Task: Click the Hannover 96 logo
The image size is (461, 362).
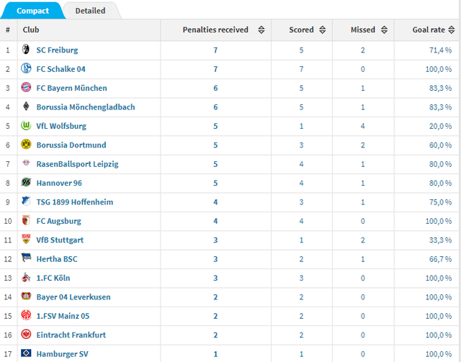Action: [x=26, y=182]
